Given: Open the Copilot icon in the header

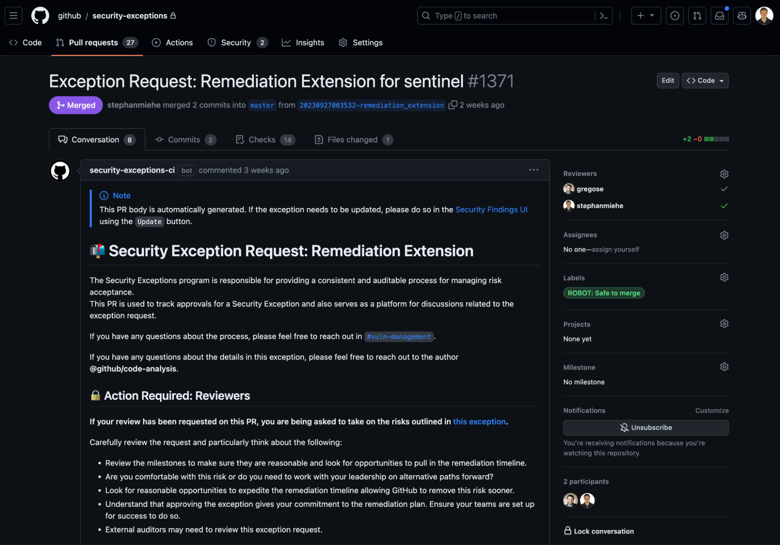Looking at the screenshot, I should tap(742, 16).
